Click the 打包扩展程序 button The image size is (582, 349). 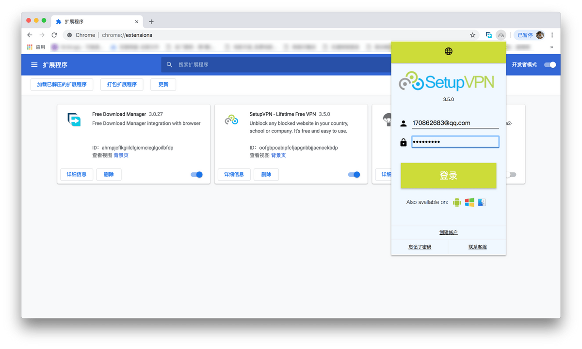pos(122,84)
